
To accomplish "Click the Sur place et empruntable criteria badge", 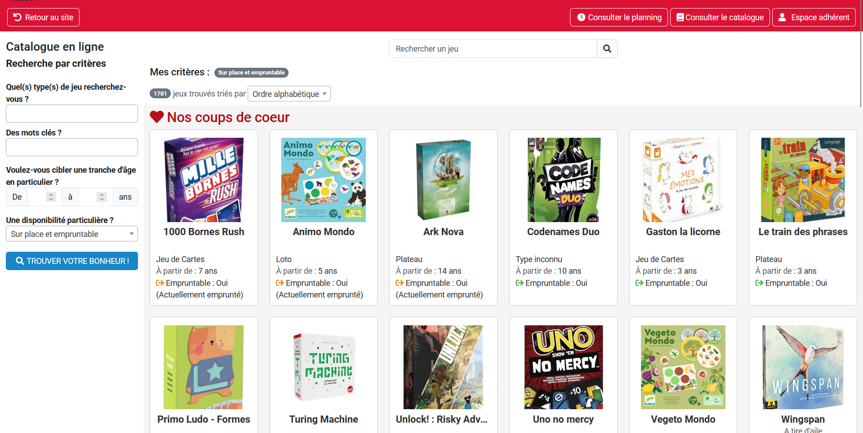I will 251,72.
